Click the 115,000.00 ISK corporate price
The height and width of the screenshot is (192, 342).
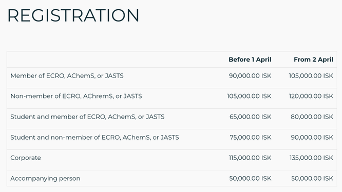pos(250,158)
